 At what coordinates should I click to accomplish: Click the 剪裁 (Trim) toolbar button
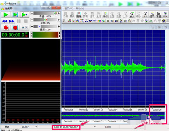click(86, 15)
